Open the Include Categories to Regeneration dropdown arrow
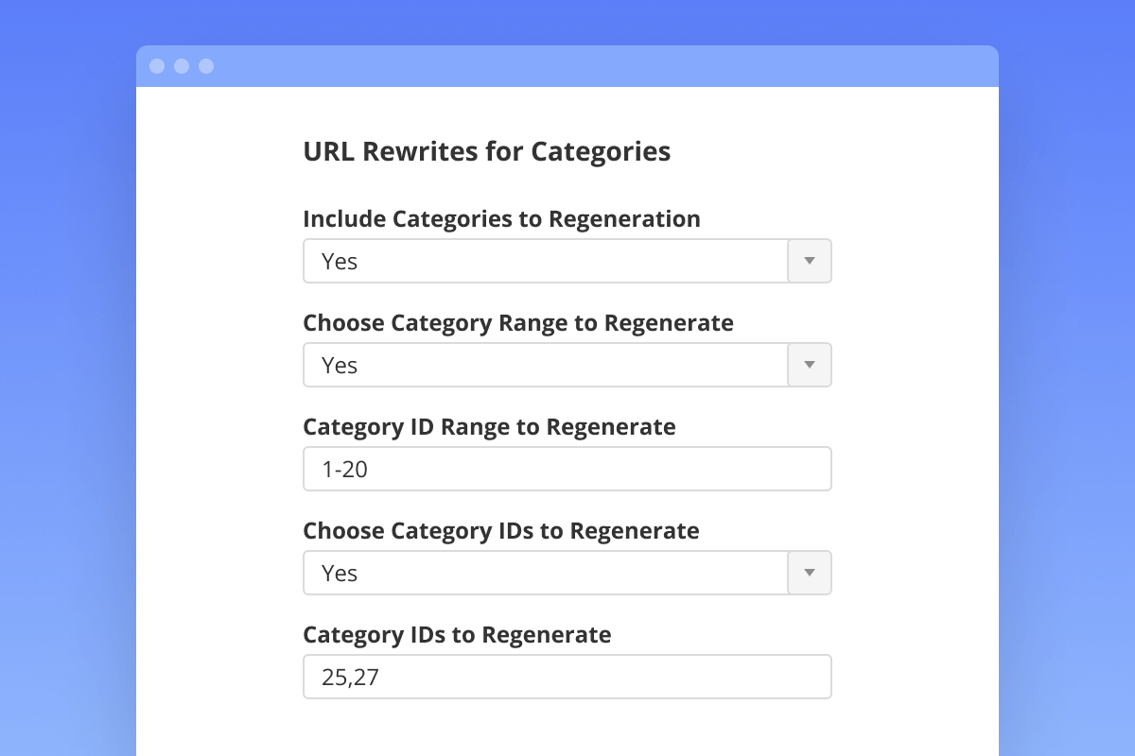1135x756 pixels. (810, 261)
